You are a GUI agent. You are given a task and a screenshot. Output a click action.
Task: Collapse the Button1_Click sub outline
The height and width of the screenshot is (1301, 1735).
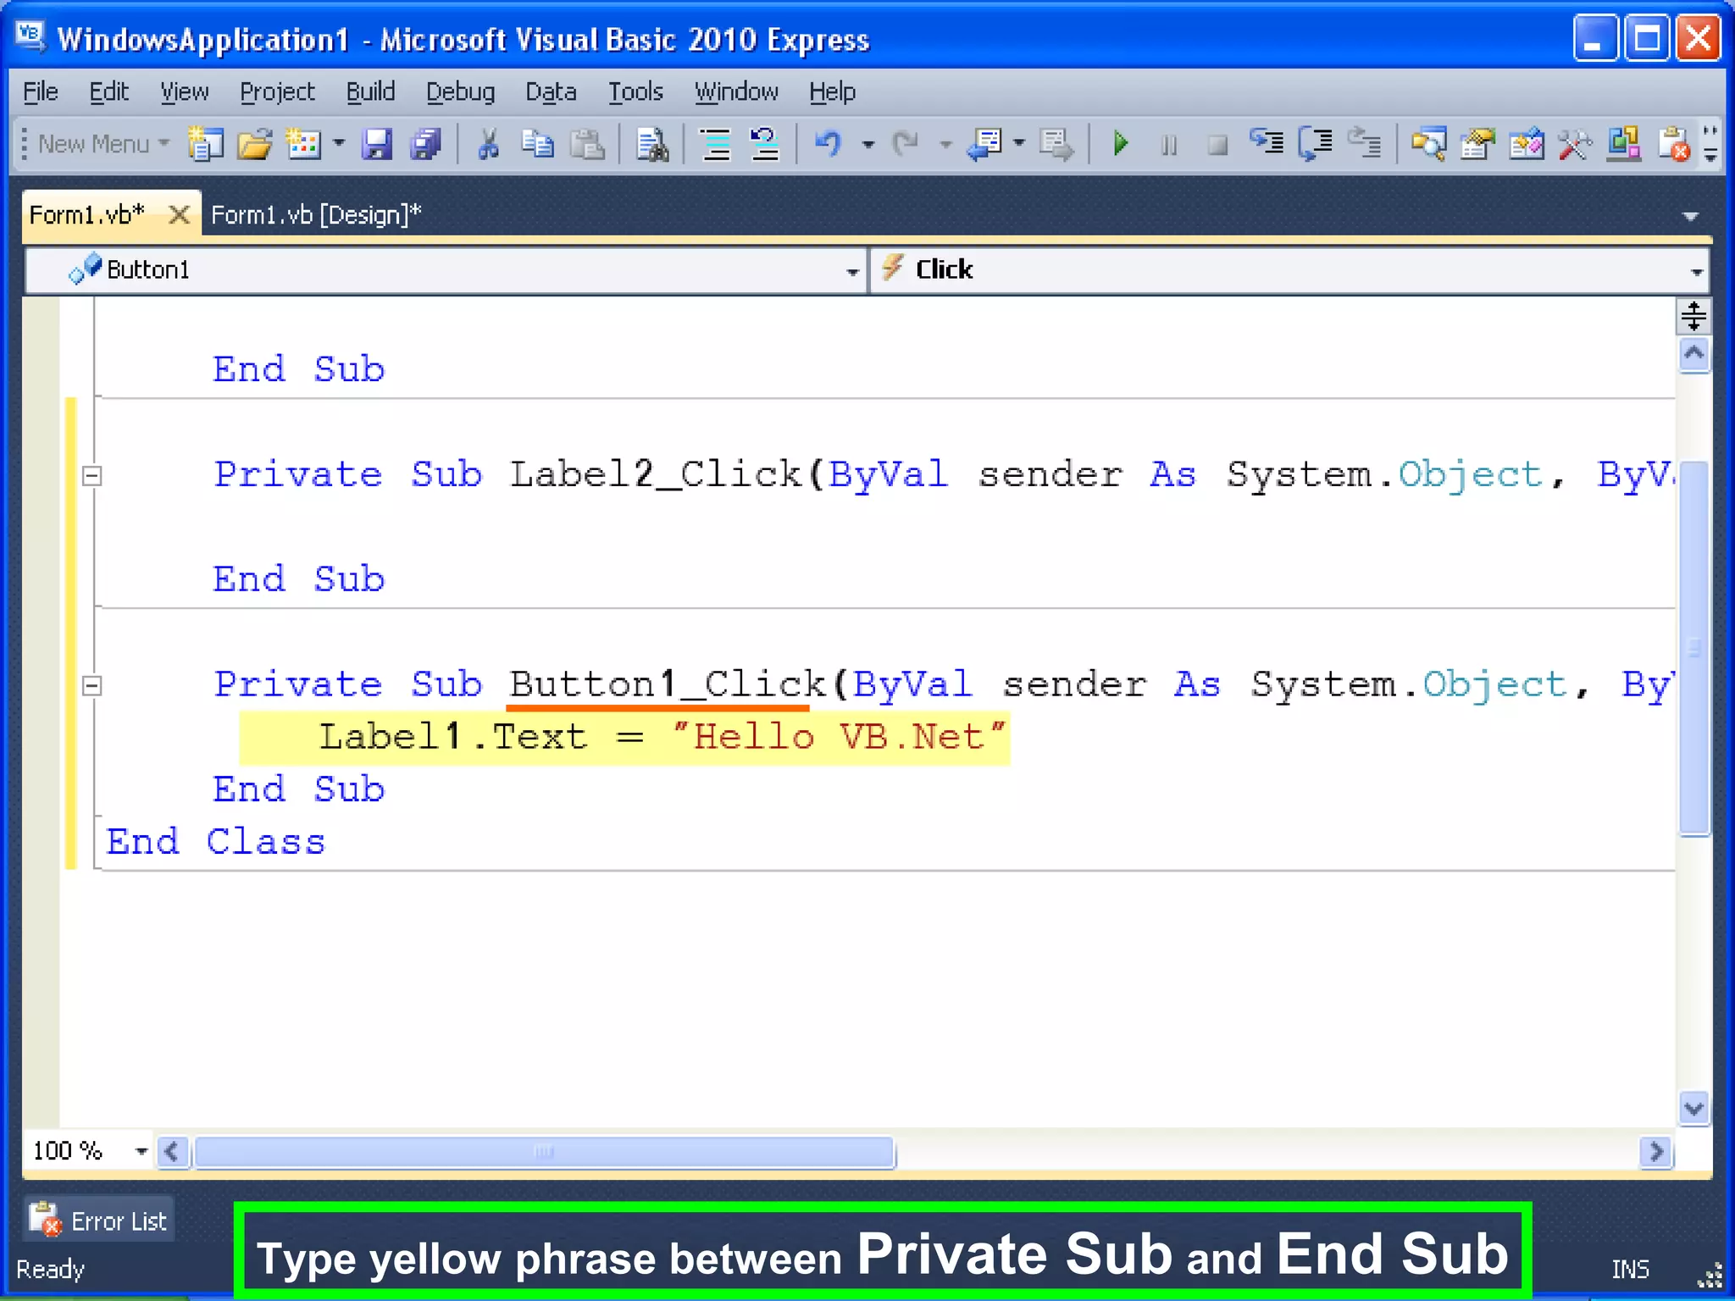[x=92, y=685]
